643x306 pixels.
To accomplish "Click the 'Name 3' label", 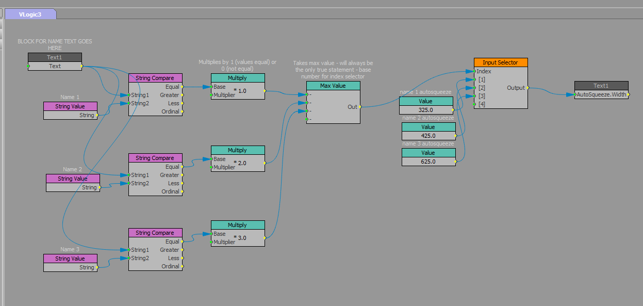I will (70, 249).
